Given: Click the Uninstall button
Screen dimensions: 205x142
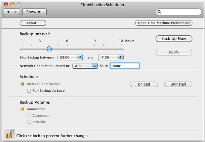Looking at the screenshot, I should pos(178,84).
